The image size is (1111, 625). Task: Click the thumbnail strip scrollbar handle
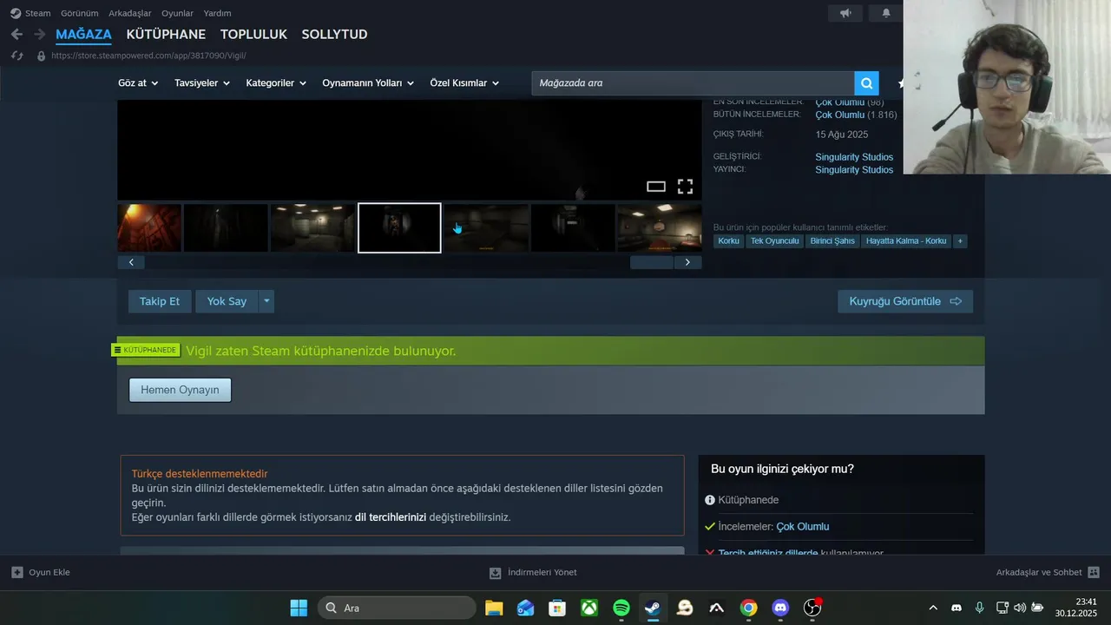(x=652, y=262)
